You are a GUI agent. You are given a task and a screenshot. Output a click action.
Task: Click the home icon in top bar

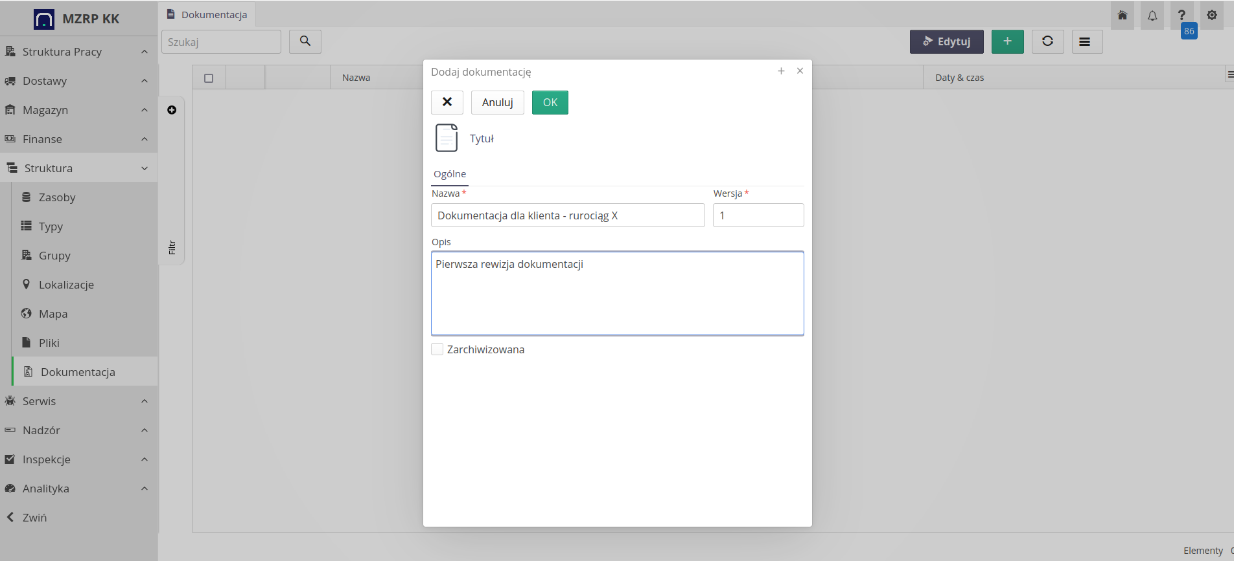pyautogui.click(x=1122, y=16)
